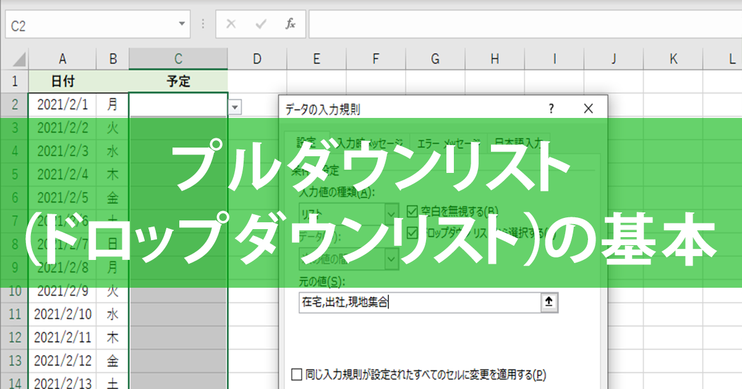Image resolution: width=742 pixels, height=389 pixels.
Task: Select column G header
Action: (435, 59)
